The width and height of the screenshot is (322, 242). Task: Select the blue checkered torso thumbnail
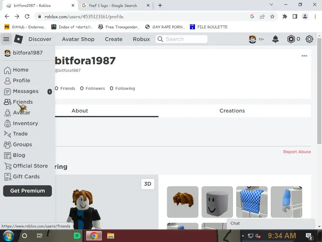(x=252, y=202)
